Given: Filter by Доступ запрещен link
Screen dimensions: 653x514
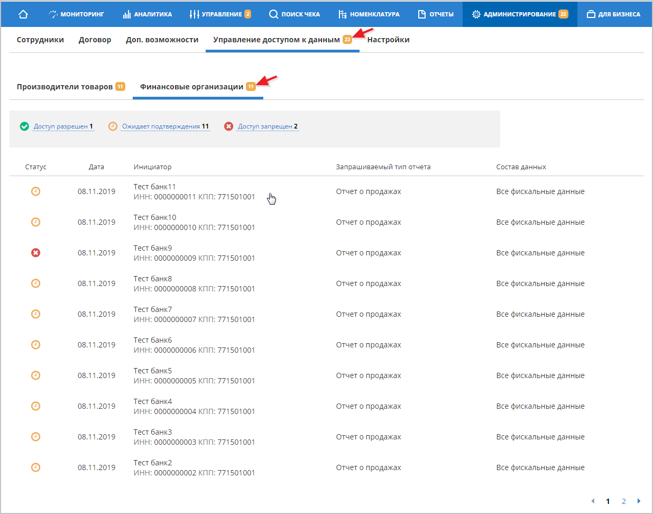Looking at the screenshot, I should point(264,126).
